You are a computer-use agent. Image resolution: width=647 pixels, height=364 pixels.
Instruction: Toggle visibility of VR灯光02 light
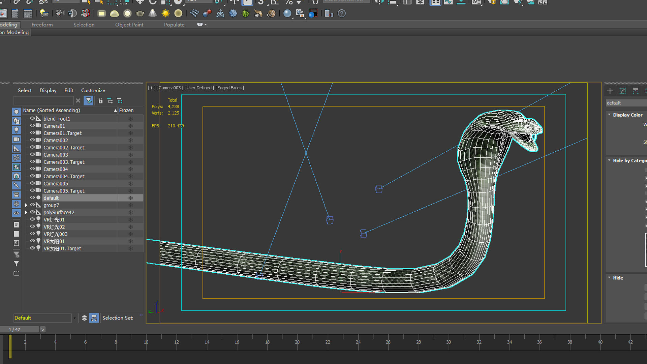[32, 226]
